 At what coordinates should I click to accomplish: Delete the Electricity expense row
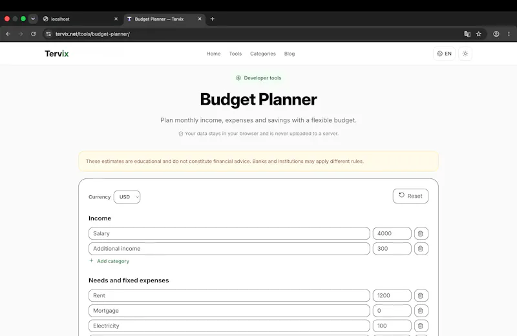(x=421, y=326)
